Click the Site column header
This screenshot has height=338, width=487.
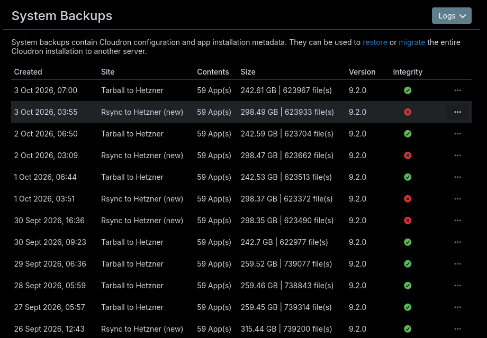click(108, 72)
